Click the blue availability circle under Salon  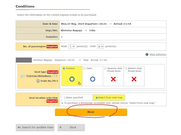pyautogui.click(x=92, y=79)
